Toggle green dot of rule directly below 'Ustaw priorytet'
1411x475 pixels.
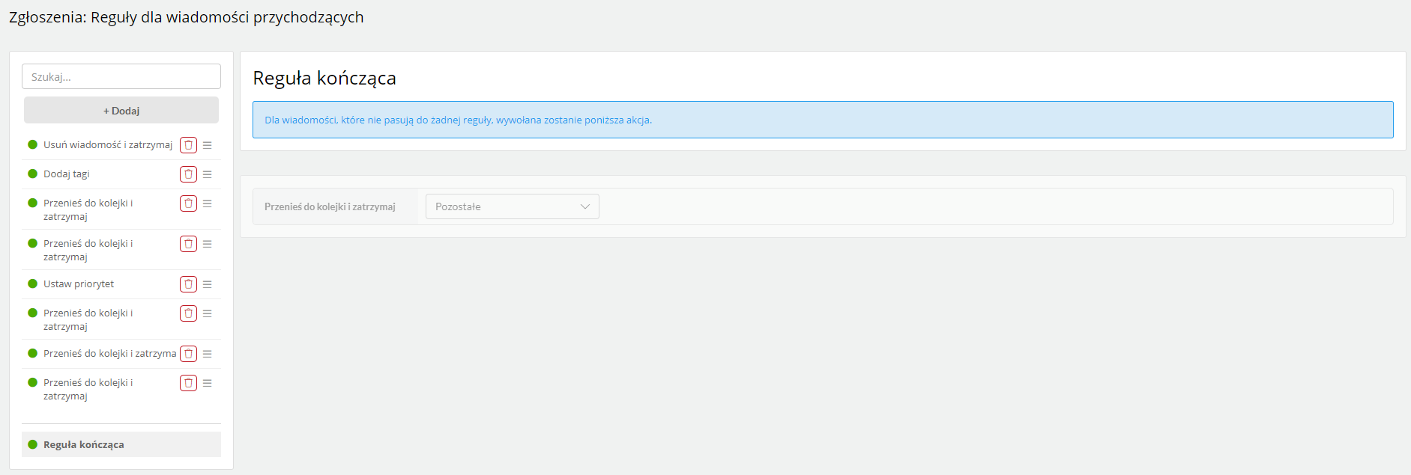click(x=32, y=313)
